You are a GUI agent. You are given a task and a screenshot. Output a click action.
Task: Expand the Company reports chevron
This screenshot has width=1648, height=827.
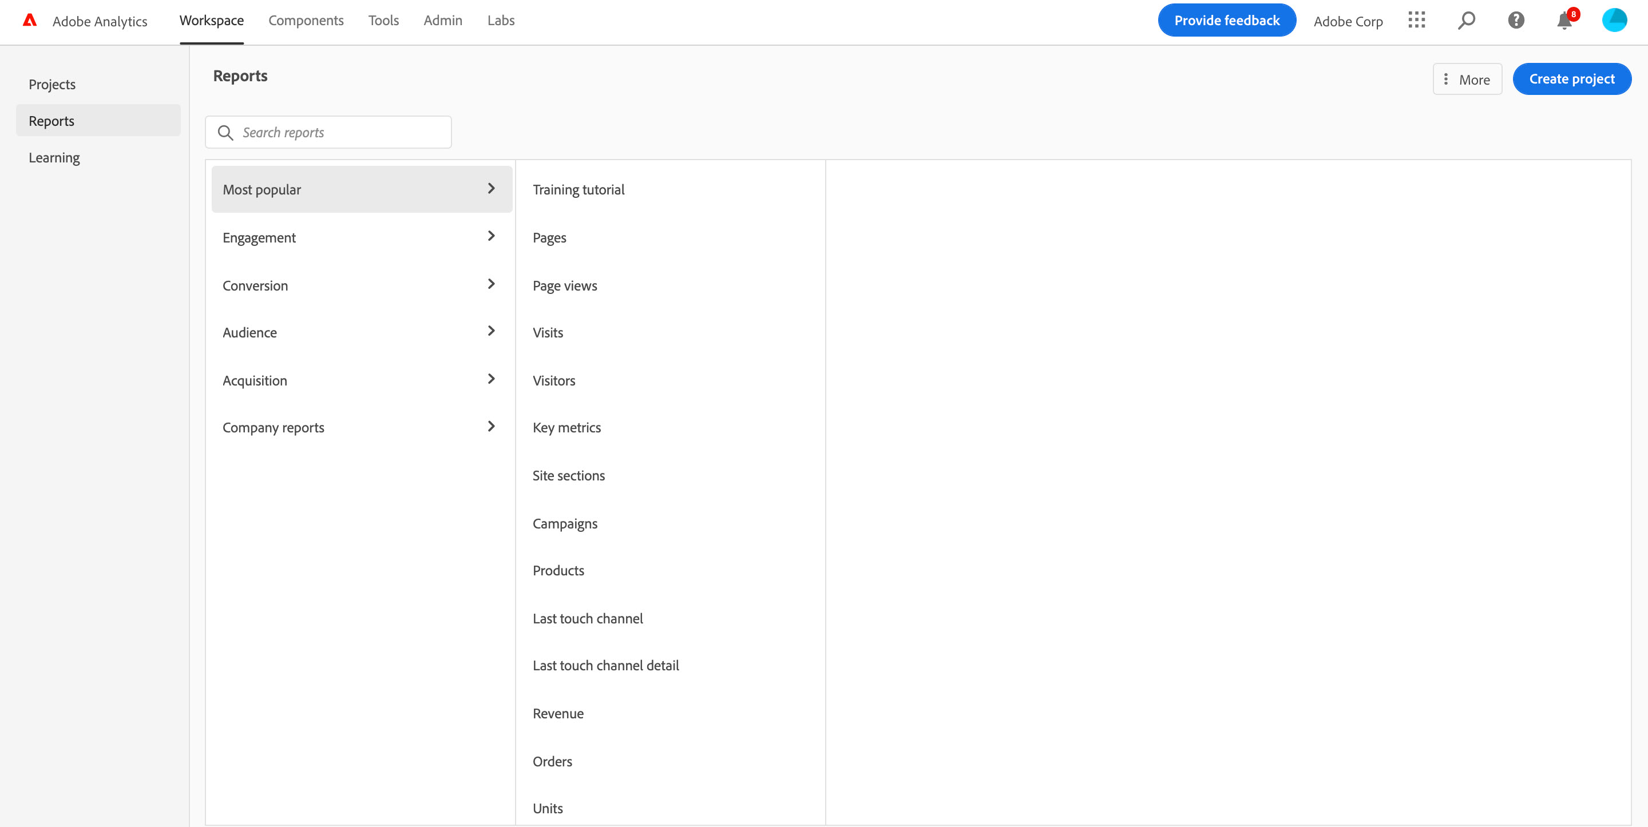tap(491, 427)
